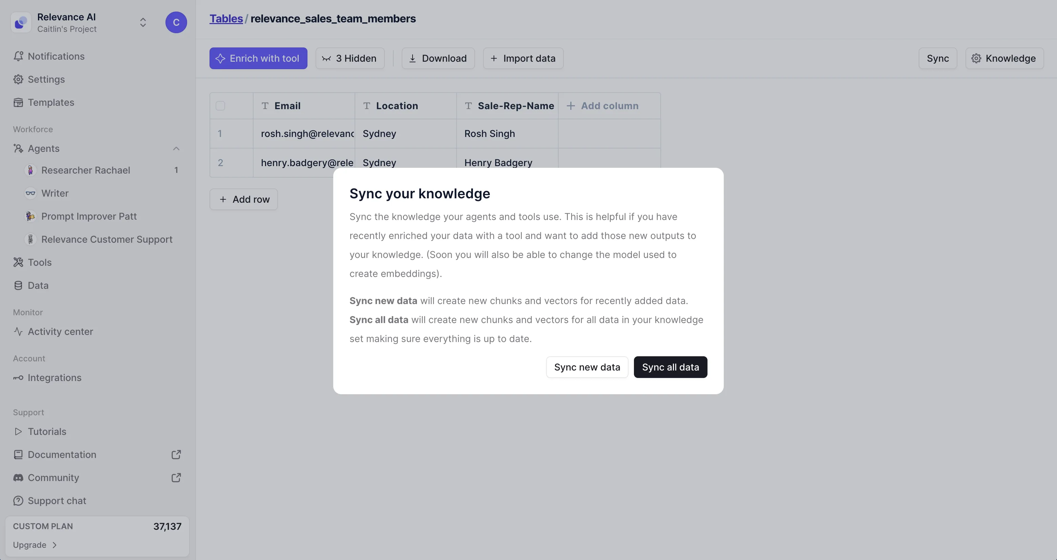Image resolution: width=1057 pixels, height=560 pixels.
Task: Toggle the select-all rows checkbox
Action: pyautogui.click(x=220, y=106)
